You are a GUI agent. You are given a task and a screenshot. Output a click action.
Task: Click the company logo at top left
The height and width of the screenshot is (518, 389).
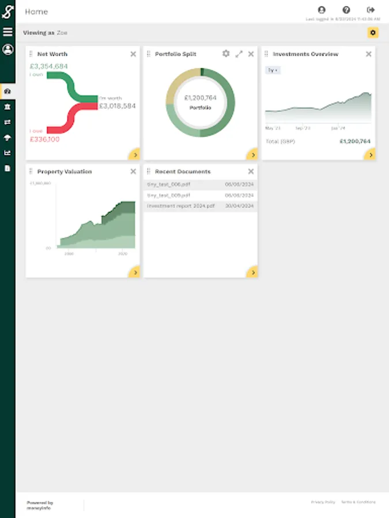click(x=7, y=12)
